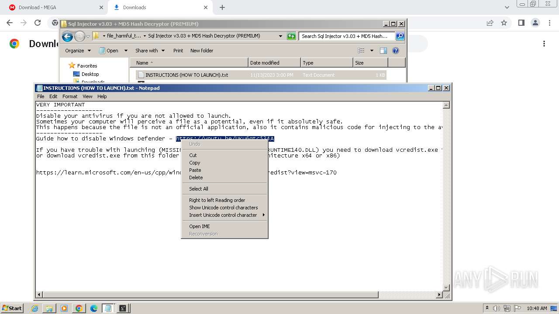Select the Notepad taskbar button
559x314 pixels.
coord(108,308)
